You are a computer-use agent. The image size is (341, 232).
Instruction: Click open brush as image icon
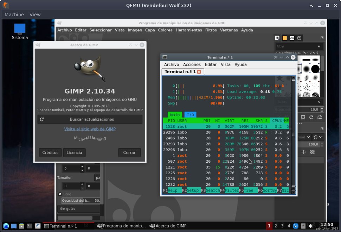pos(320,118)
